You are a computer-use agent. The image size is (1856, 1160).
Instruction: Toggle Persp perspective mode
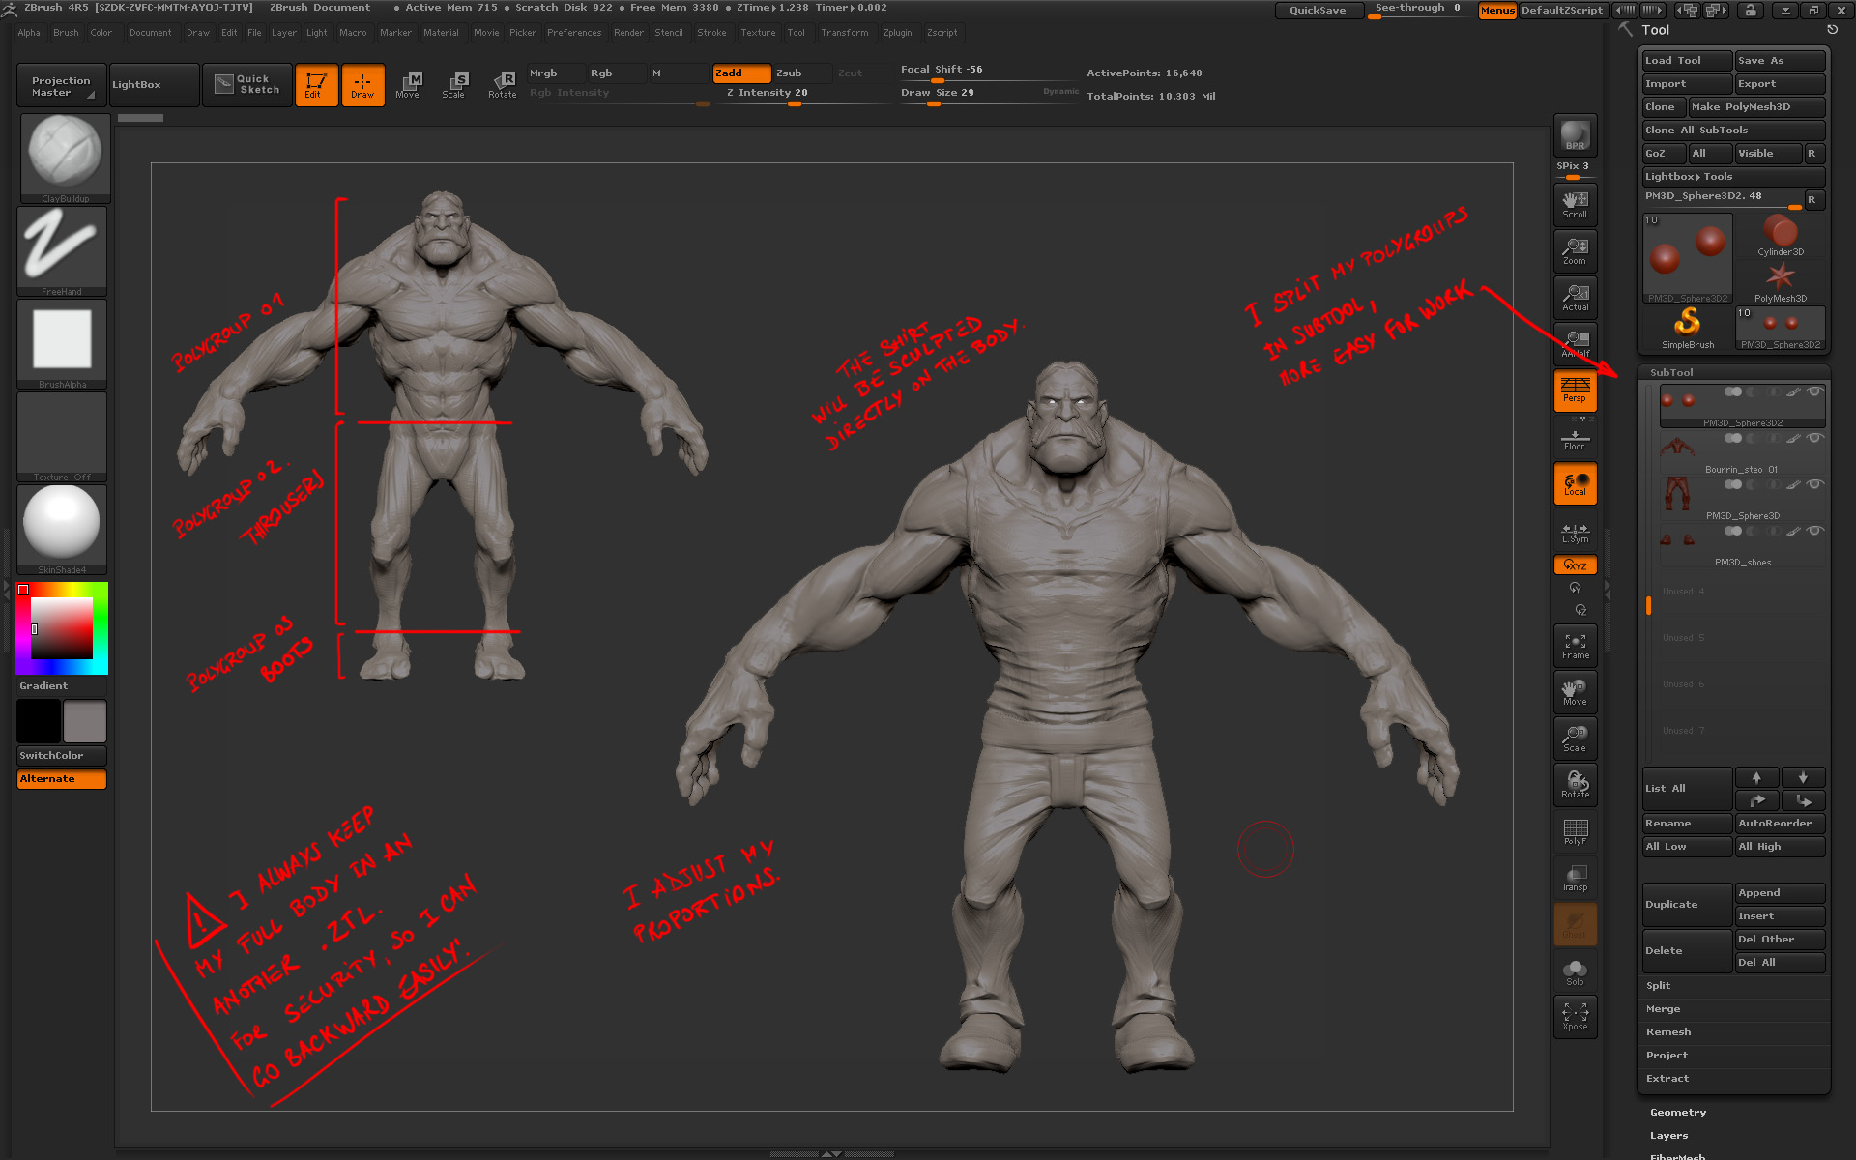(1575, 391)
